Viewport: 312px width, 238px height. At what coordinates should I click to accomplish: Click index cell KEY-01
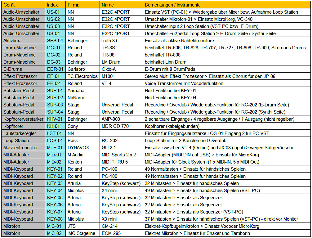(x=55, y=169)
